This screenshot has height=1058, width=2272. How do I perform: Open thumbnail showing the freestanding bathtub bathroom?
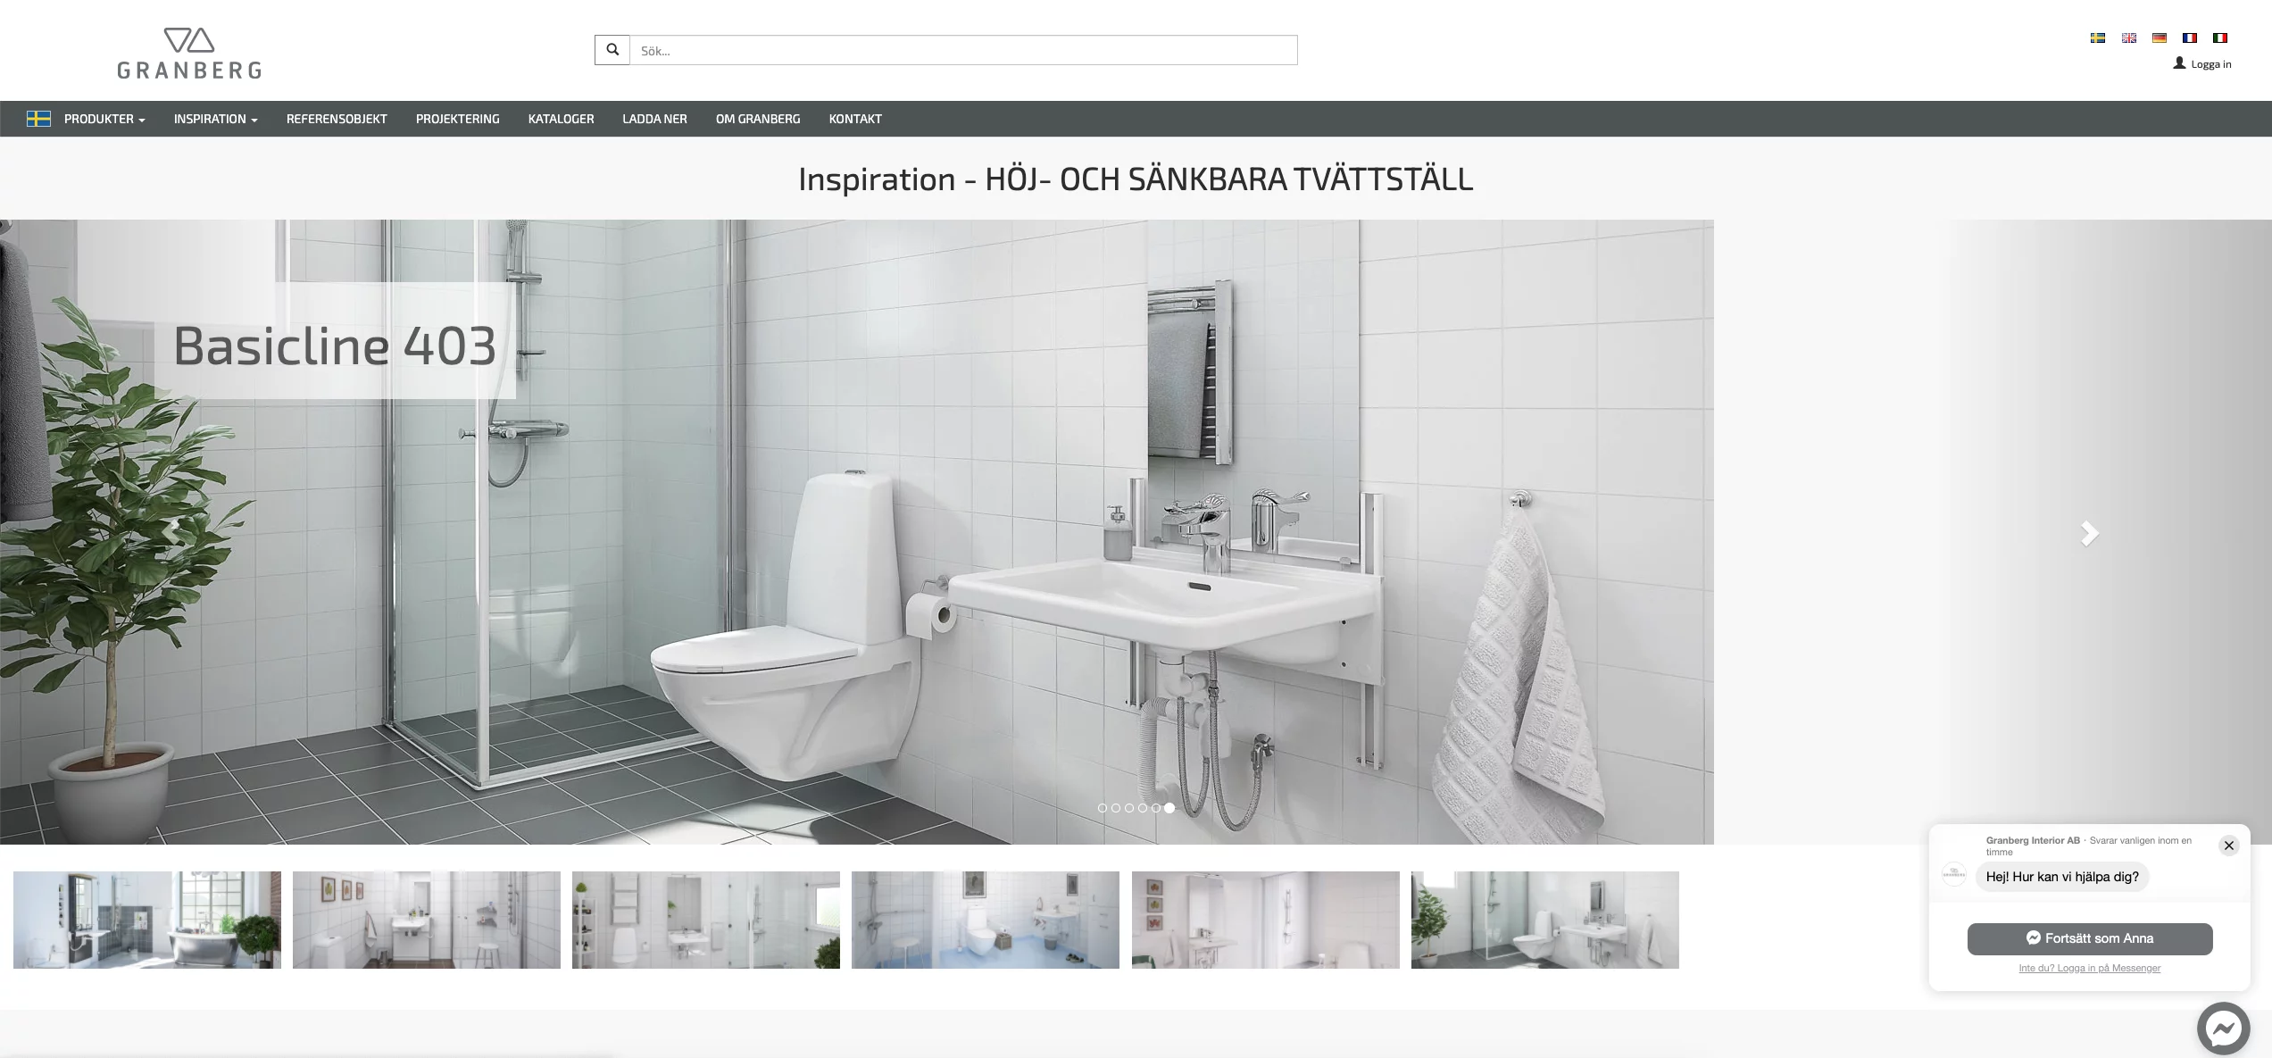click(x=147, y=920)
